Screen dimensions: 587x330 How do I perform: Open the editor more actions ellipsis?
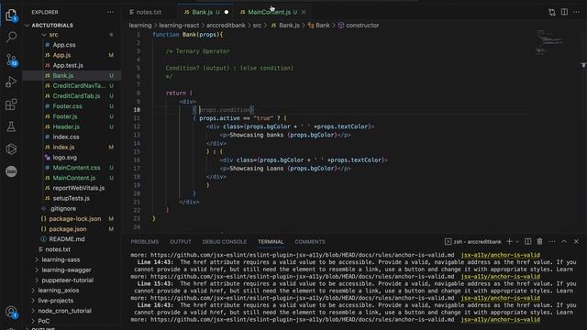point(577,12)
